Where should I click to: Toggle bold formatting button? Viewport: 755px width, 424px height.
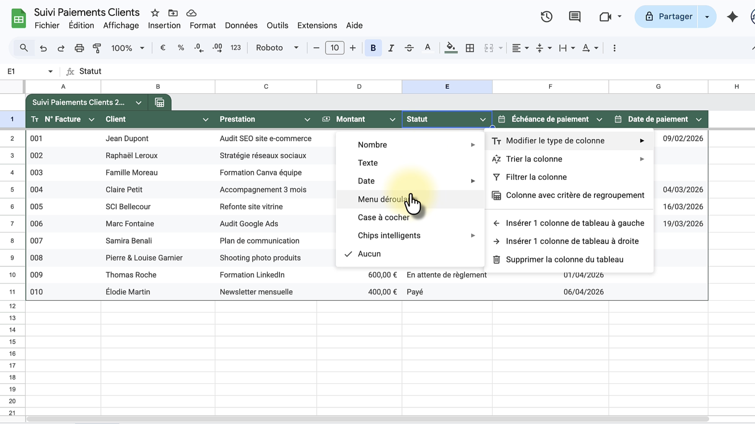click(373, 48)
